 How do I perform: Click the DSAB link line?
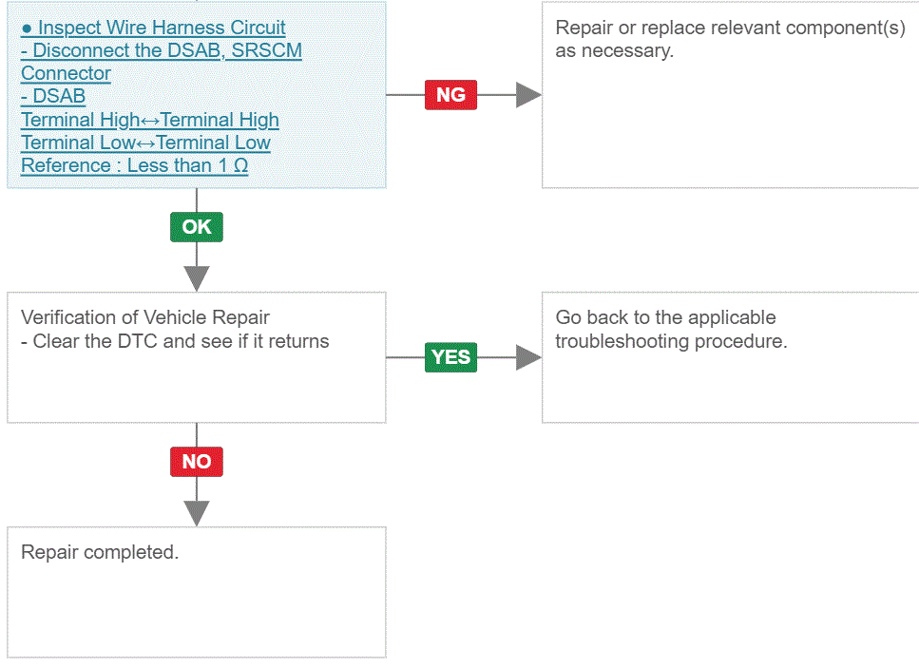click(x=53, y=96)
